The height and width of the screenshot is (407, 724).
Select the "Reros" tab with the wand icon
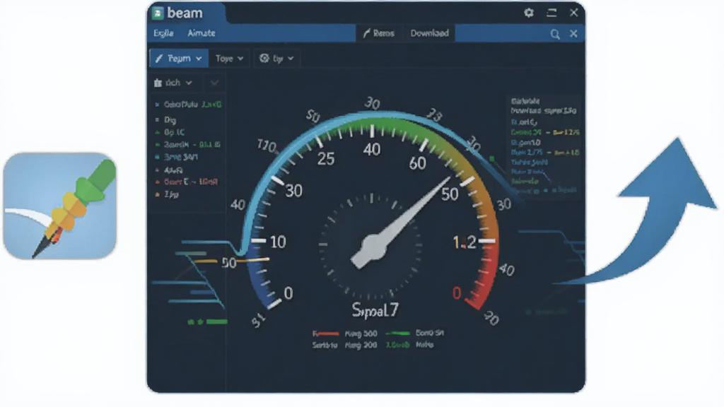coord(379,33)
